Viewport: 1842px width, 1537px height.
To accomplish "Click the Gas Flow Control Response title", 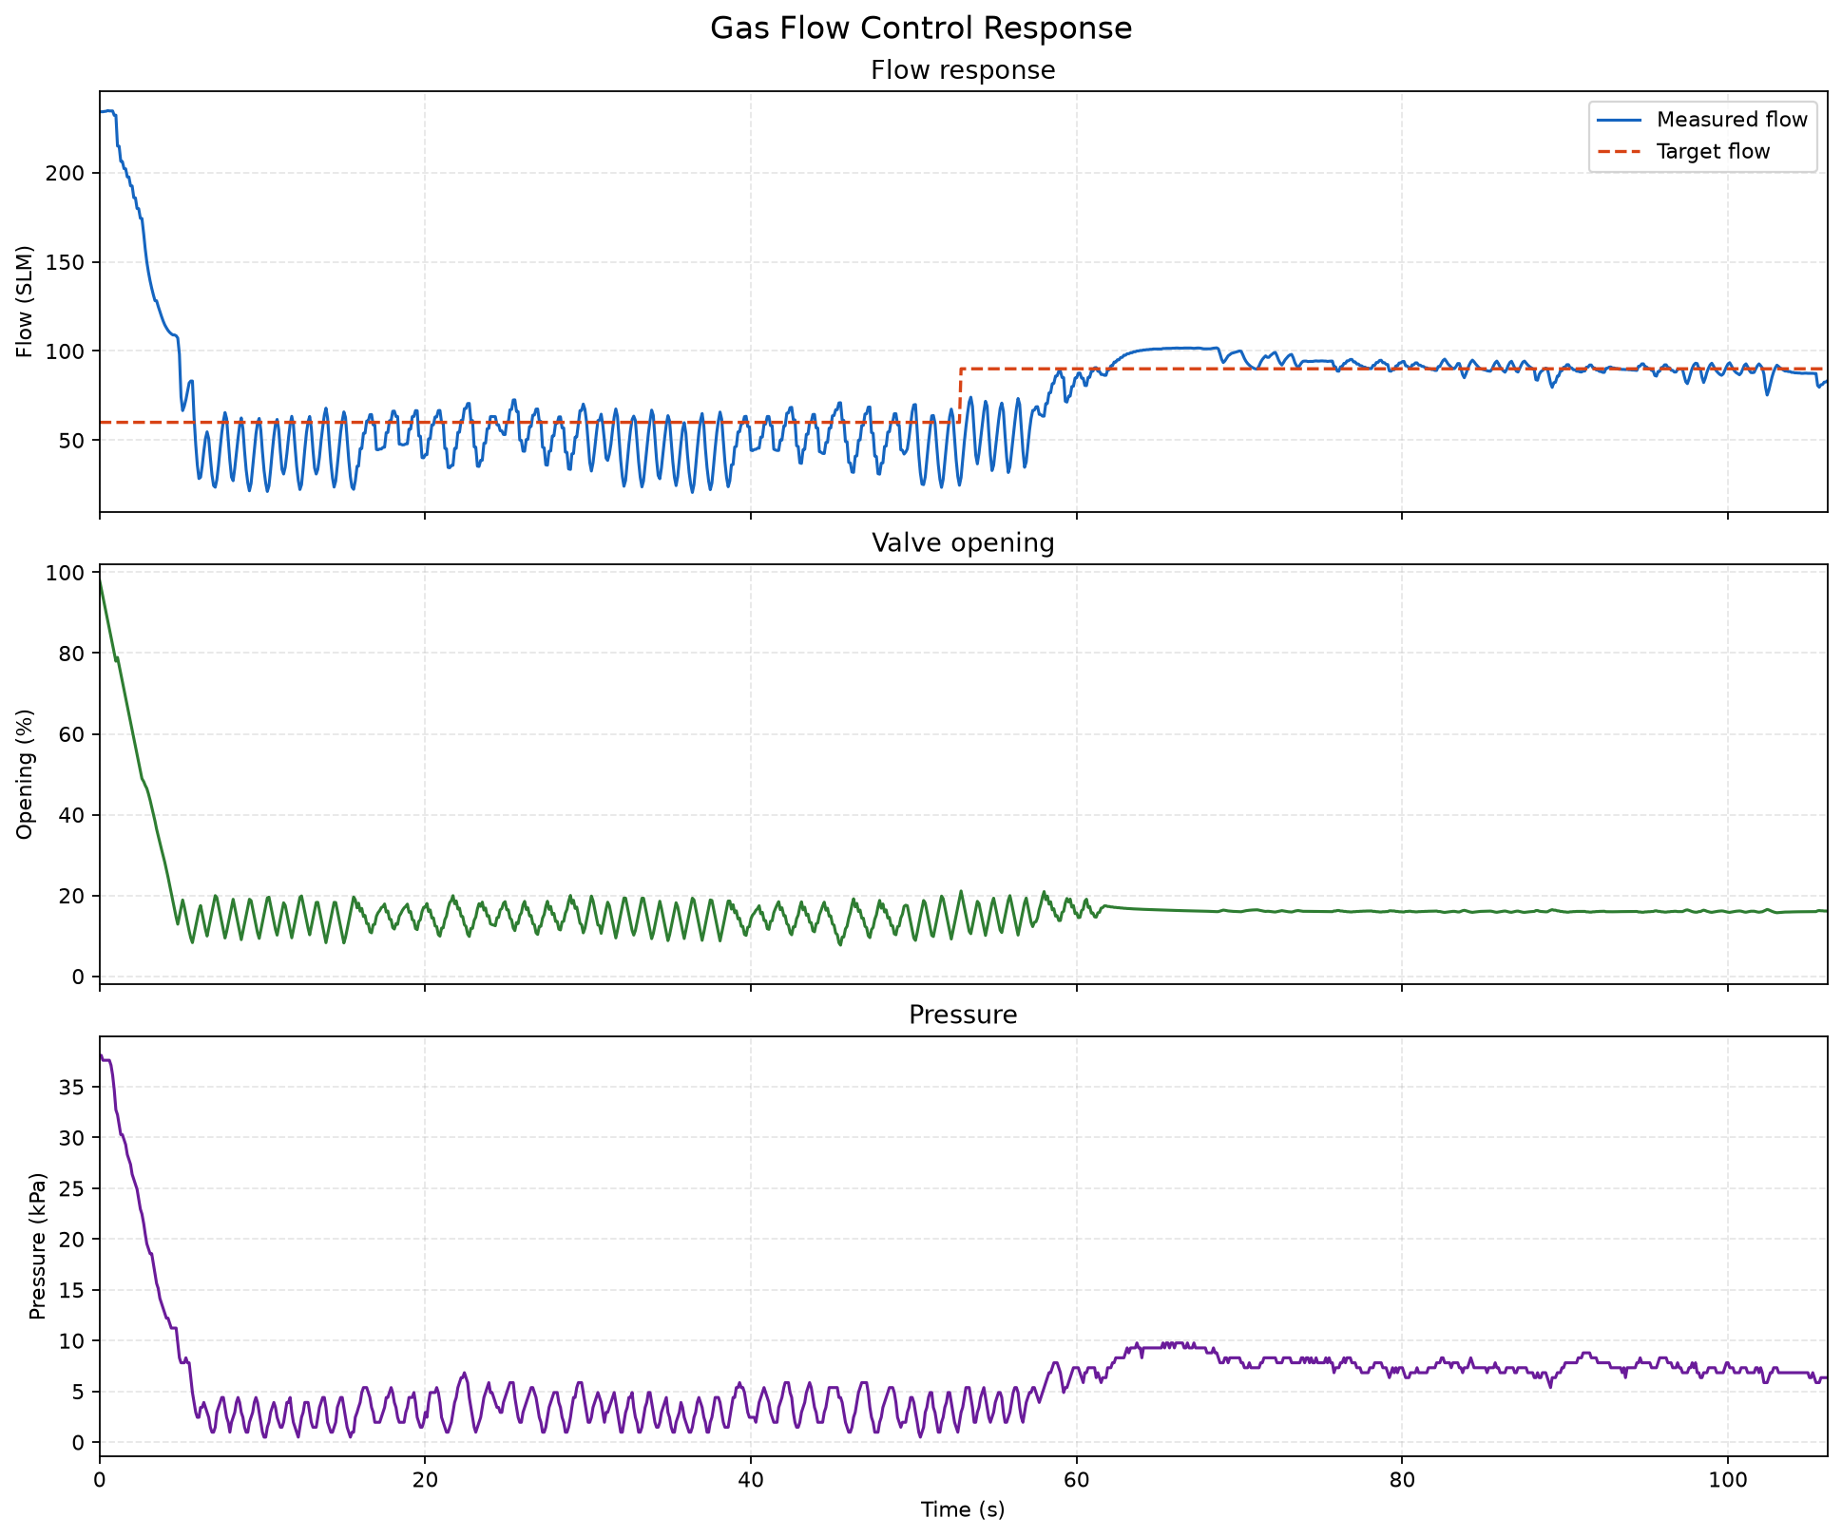I will click(x=921, y=28).
